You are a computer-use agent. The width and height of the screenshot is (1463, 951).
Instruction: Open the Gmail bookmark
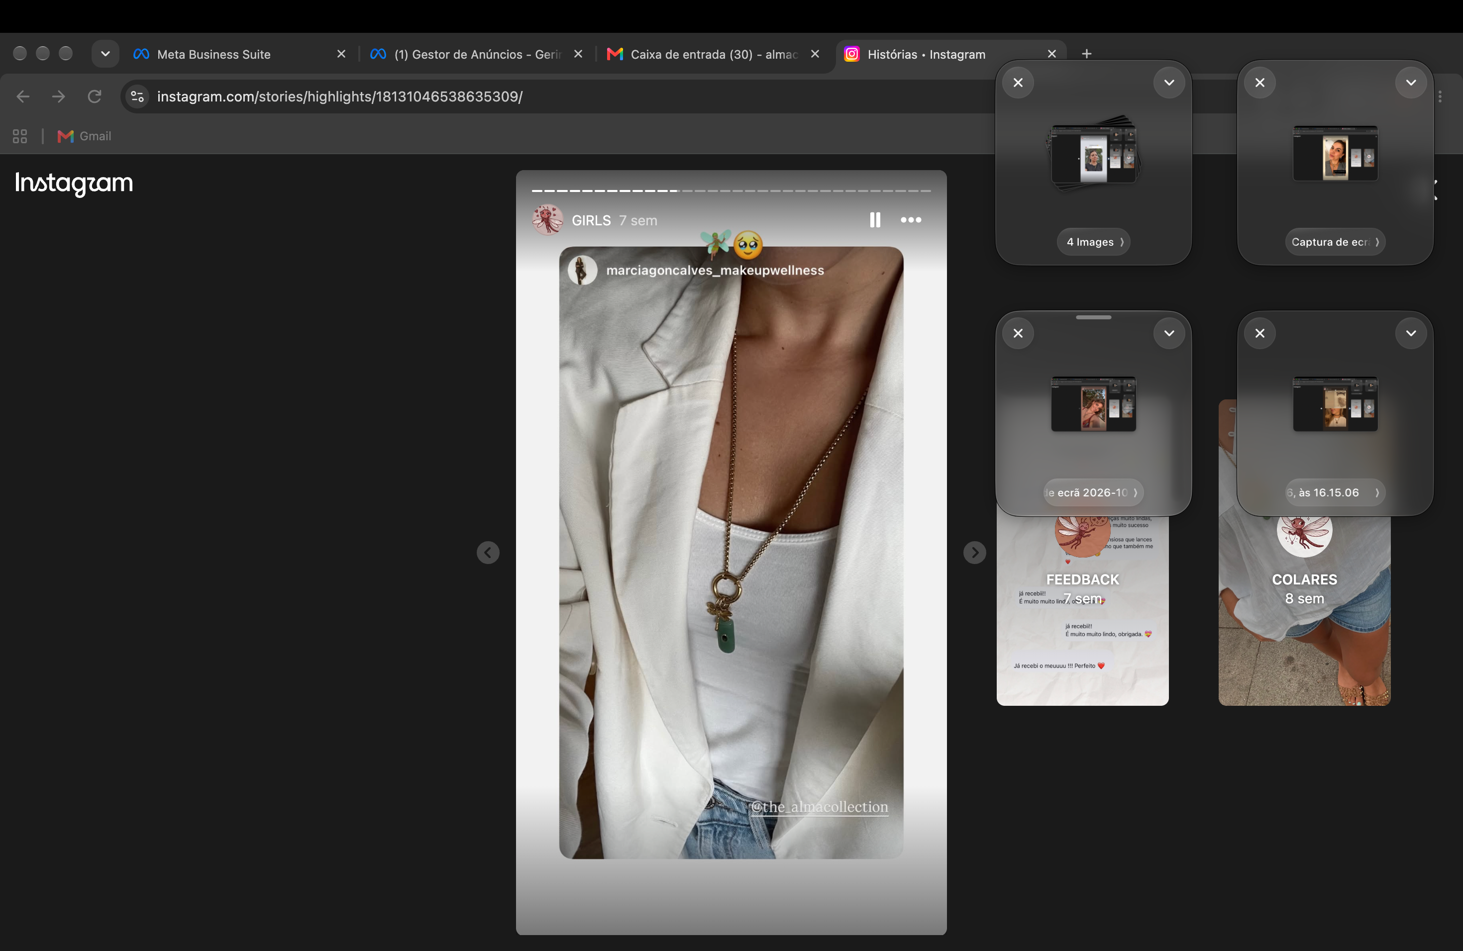tap(84, 136)
